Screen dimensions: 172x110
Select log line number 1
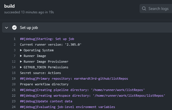[14, 39]
